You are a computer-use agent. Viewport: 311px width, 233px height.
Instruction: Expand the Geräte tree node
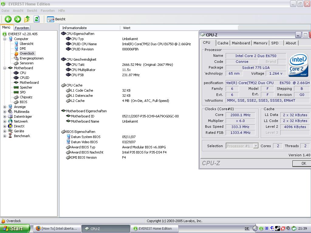coord(5,131)
